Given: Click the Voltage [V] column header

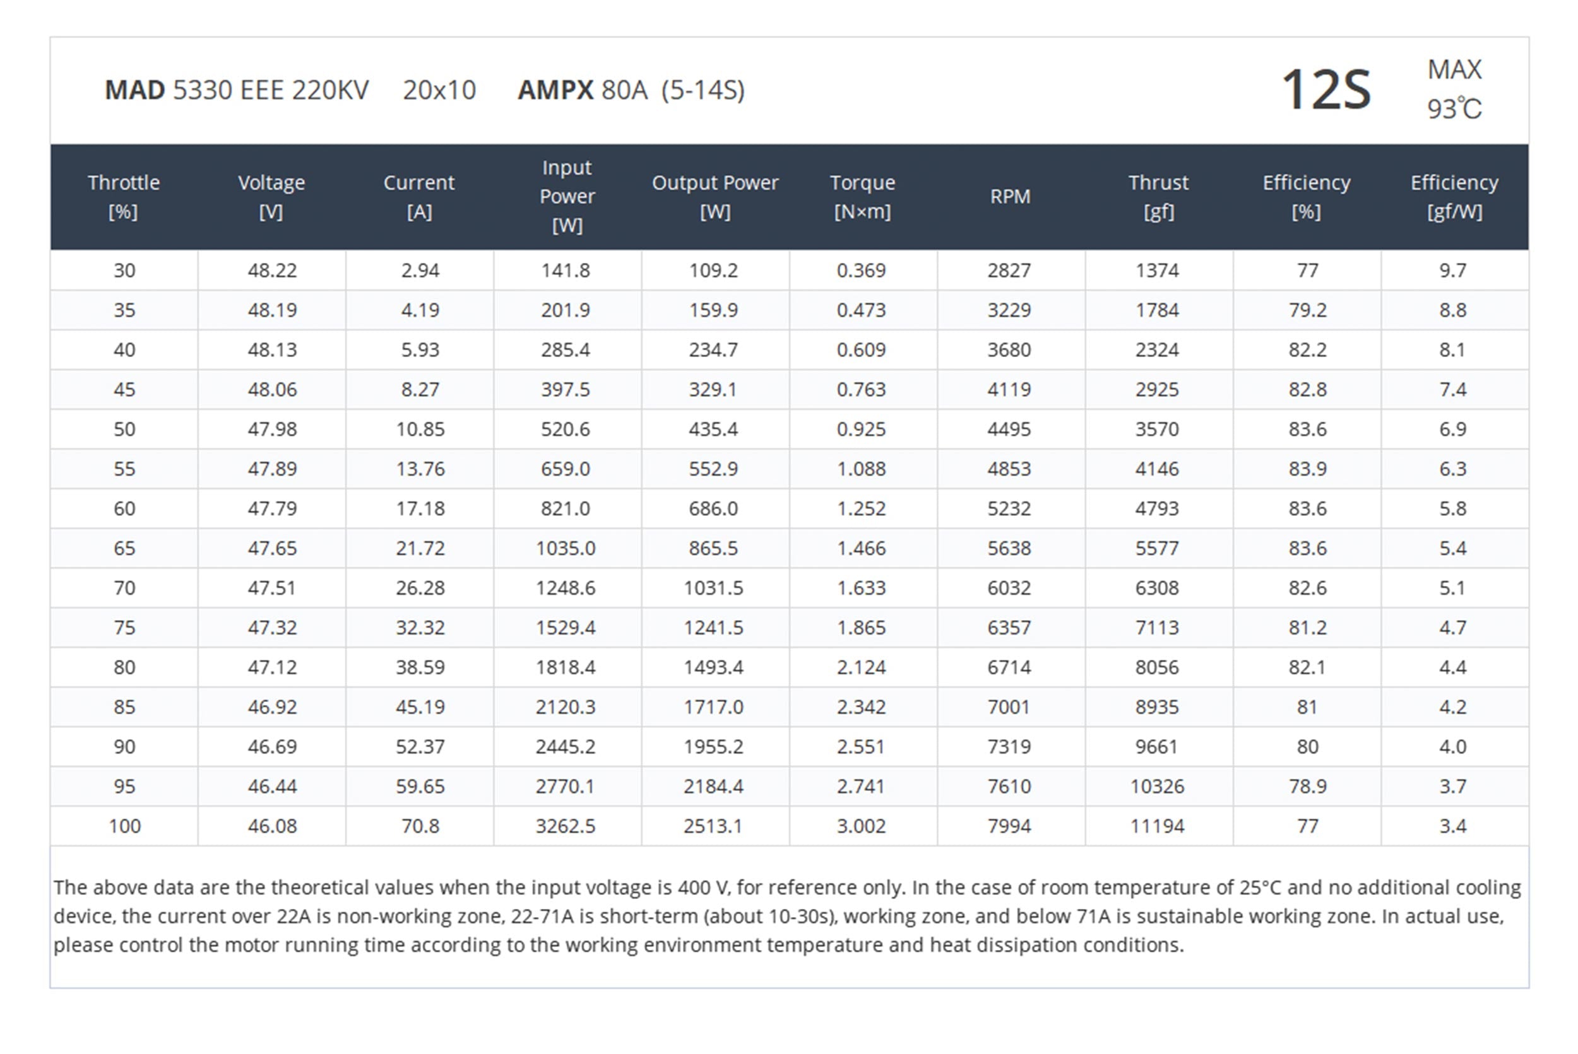Looking at the screenshot, I should coord(271,196).
